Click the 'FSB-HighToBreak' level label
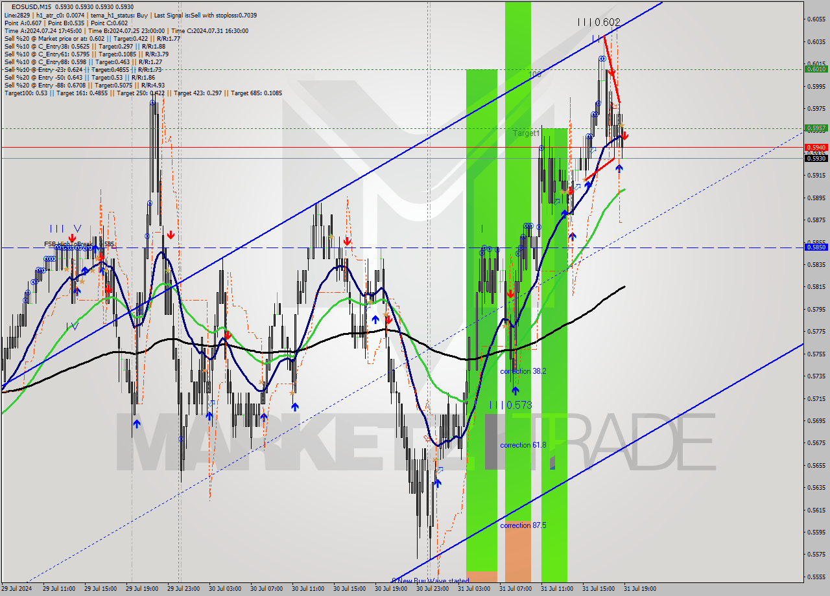Viewport: 830px width, 596px height. [x=78, y=244]
